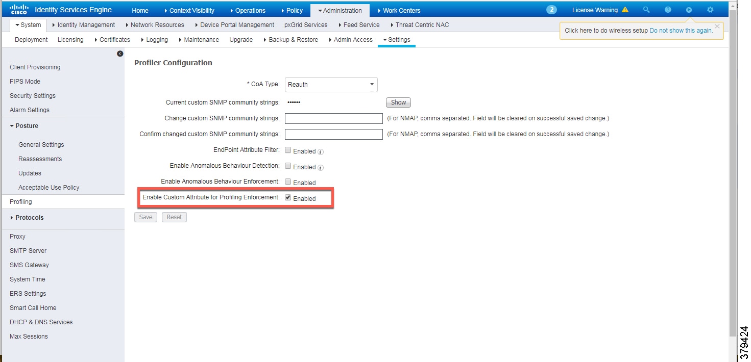
Task: Open Security Settings in sidebar
Action: tap(33, 96)
